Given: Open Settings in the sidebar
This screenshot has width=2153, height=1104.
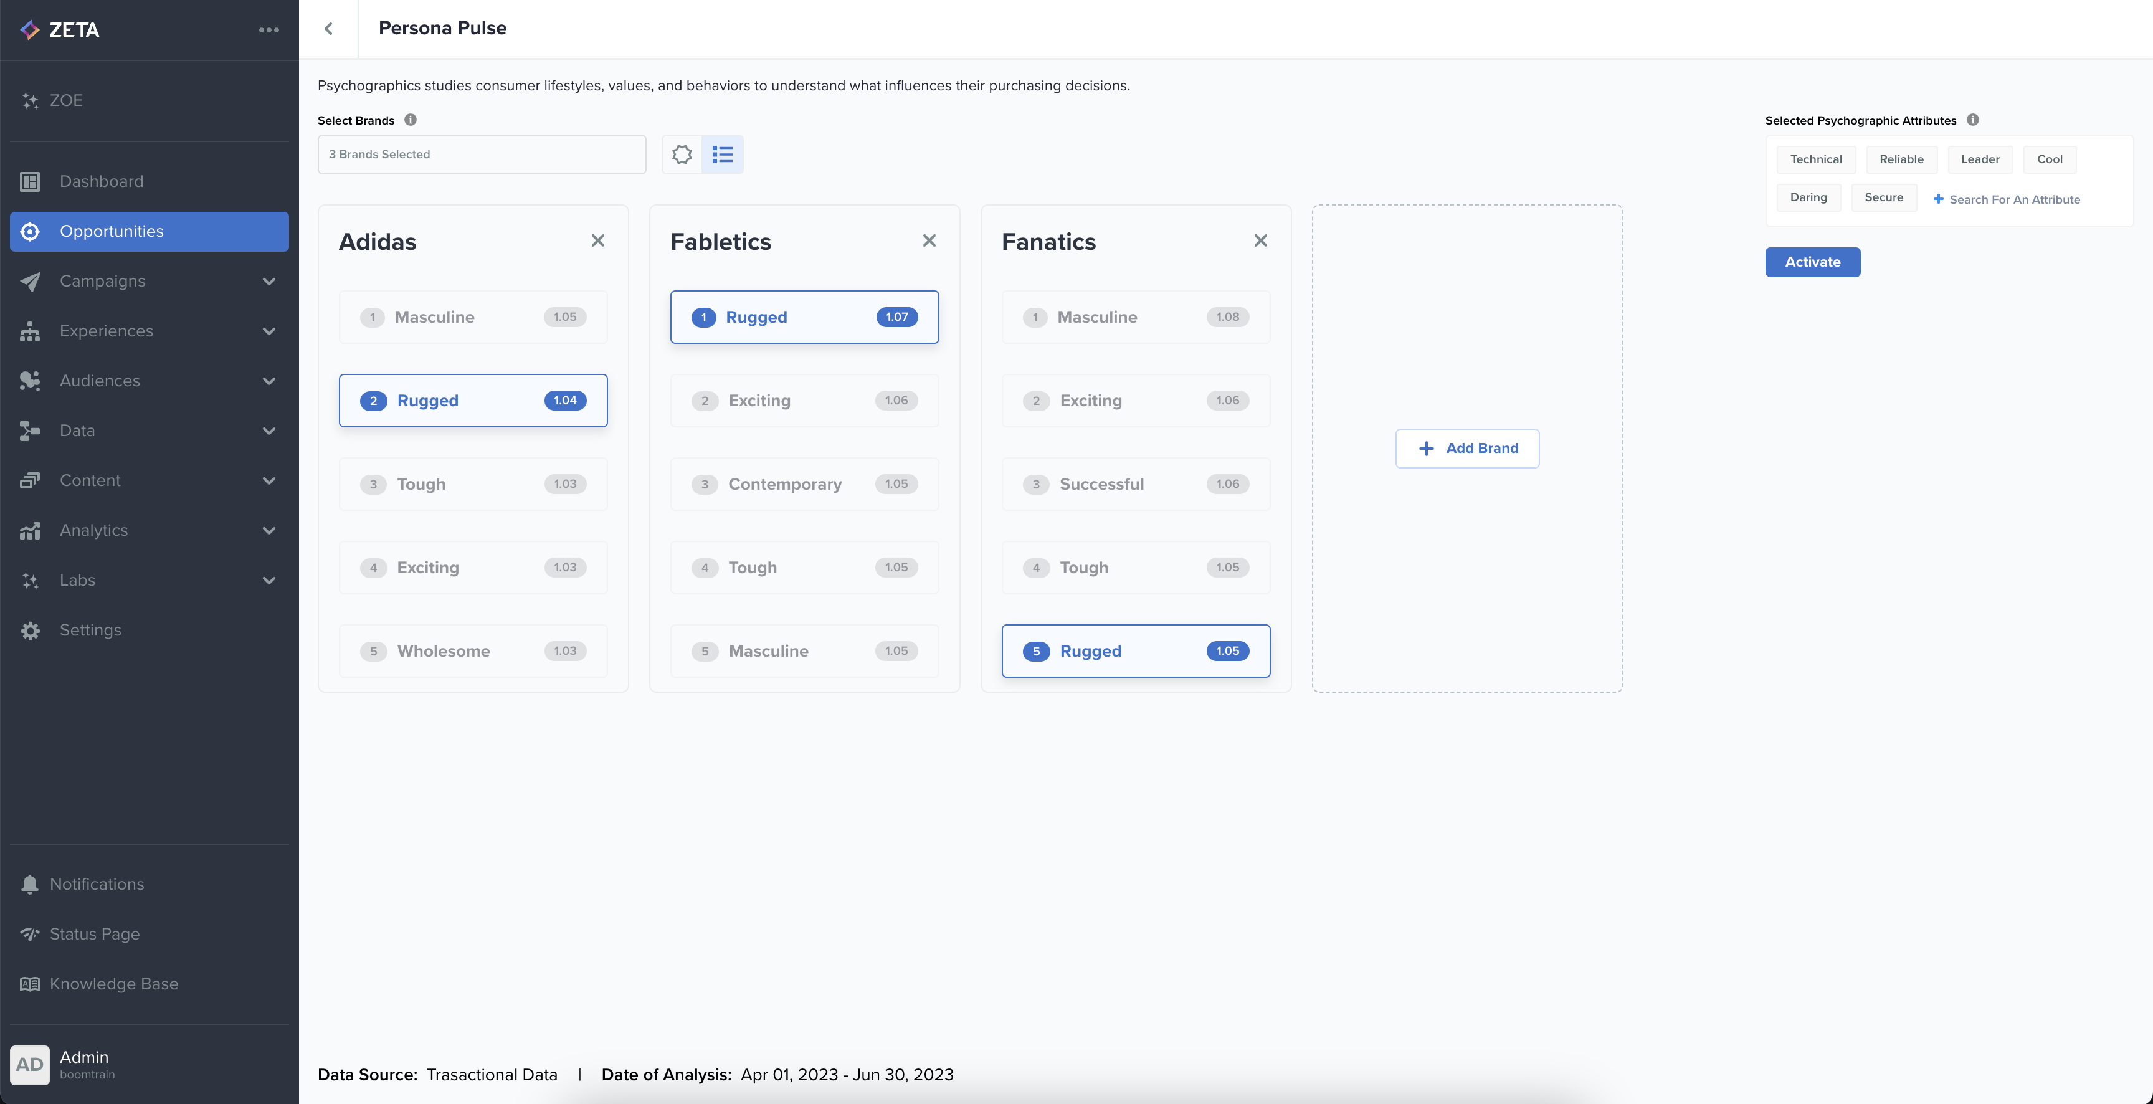Looking at the screenshot, I should pos(90,630).
